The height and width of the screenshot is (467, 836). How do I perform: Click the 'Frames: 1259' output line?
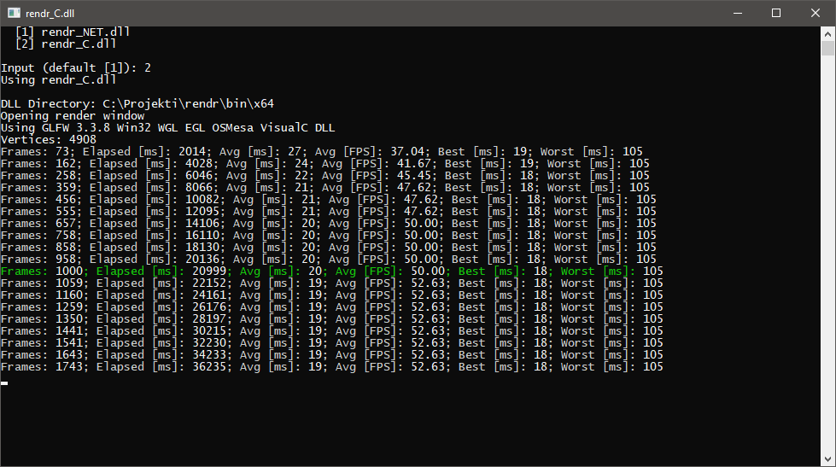click(x=331, y=307)
